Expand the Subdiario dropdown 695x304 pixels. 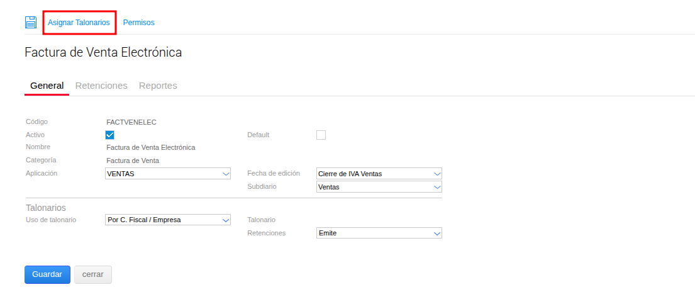tap(379, 187)
